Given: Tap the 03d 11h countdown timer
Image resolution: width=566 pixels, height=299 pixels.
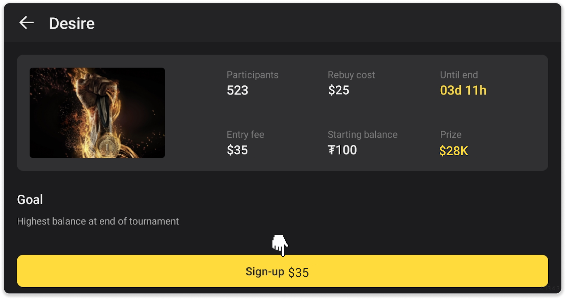Looking at the screenshot, I should coord(463,91).
